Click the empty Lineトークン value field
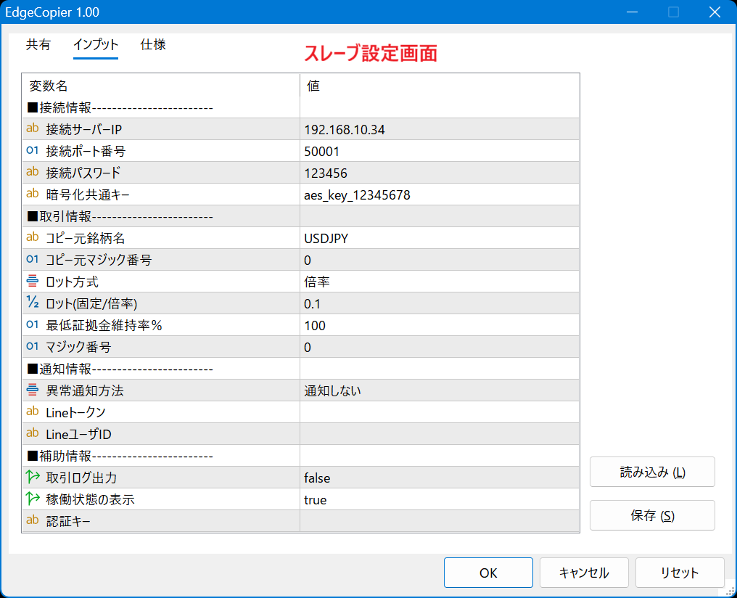 tap(440, 412)
